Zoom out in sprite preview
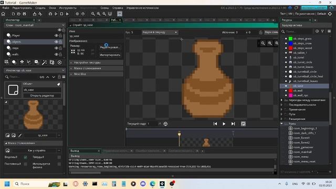The width and height of the screenshot is (336, 189). (x=263, y=43)
